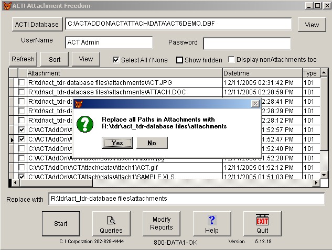Select the ACT.gif attachment path cell
The width and height of the screenshot is (332, 250).
[125, 168]
